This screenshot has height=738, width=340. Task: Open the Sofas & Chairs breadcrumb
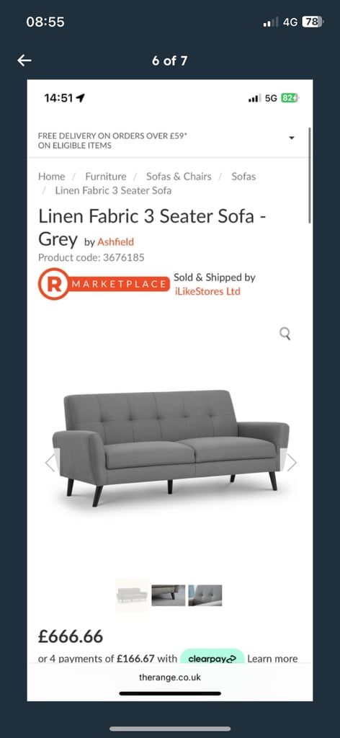coord(179,177)
